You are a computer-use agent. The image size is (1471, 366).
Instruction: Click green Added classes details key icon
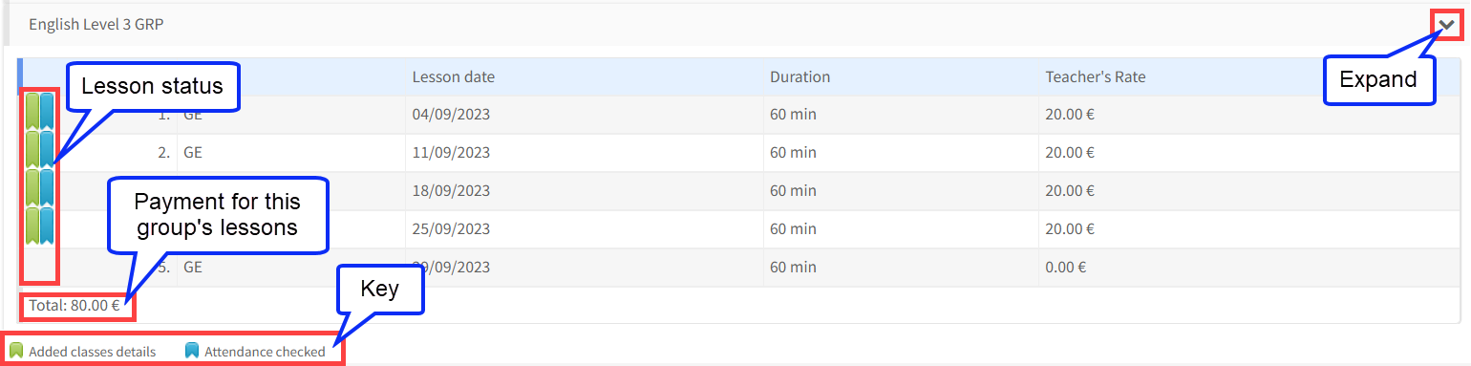tap(16, 351)
